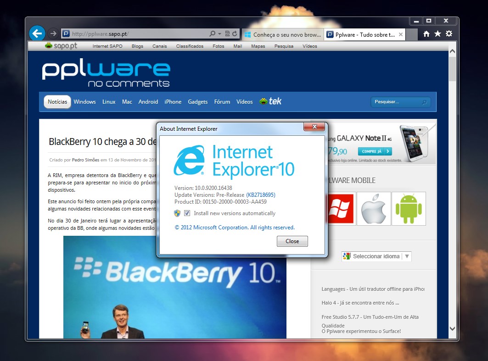Open the Seleccionar idioma language dropdown

click(376, 256)
